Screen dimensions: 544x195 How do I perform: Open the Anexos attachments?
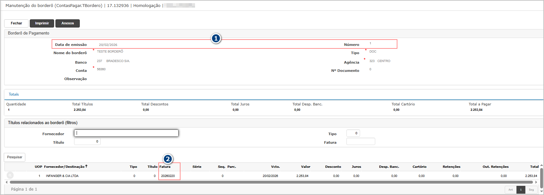pos(67,23)
